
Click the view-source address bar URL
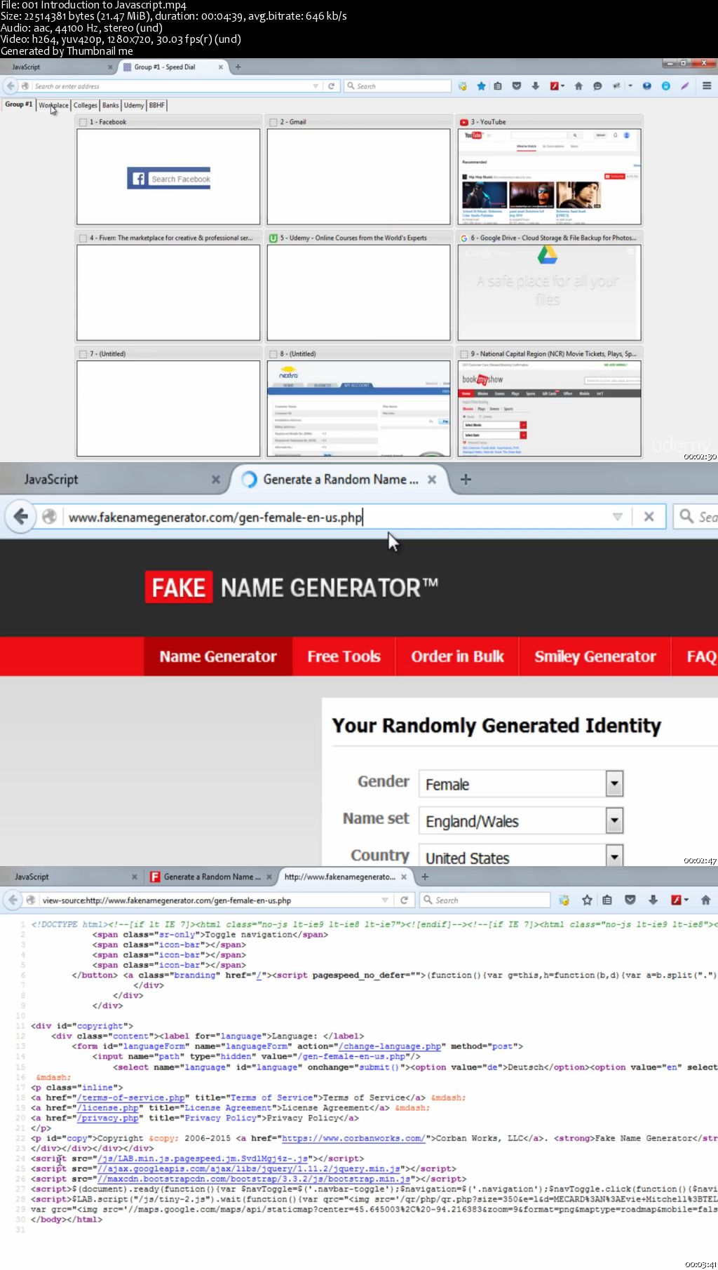[166, 900]
